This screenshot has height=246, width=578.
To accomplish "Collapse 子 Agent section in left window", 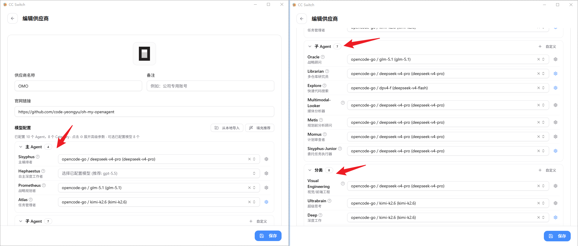I will 21,221.
